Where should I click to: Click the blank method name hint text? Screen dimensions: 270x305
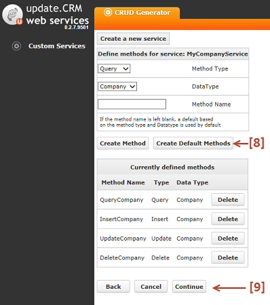160,122
